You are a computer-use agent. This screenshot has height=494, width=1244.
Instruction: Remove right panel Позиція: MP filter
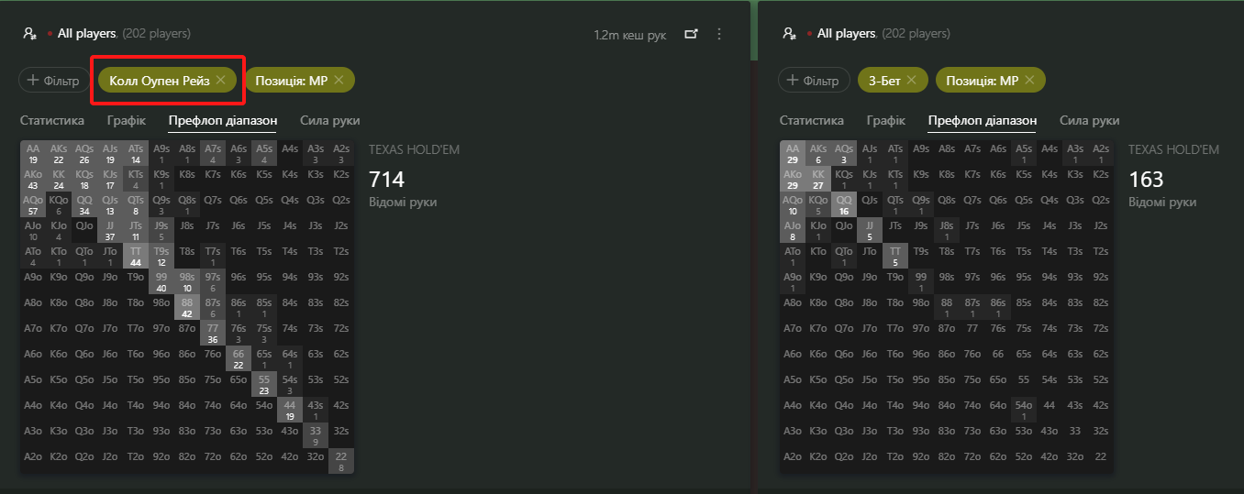[x=1029, y=81]
